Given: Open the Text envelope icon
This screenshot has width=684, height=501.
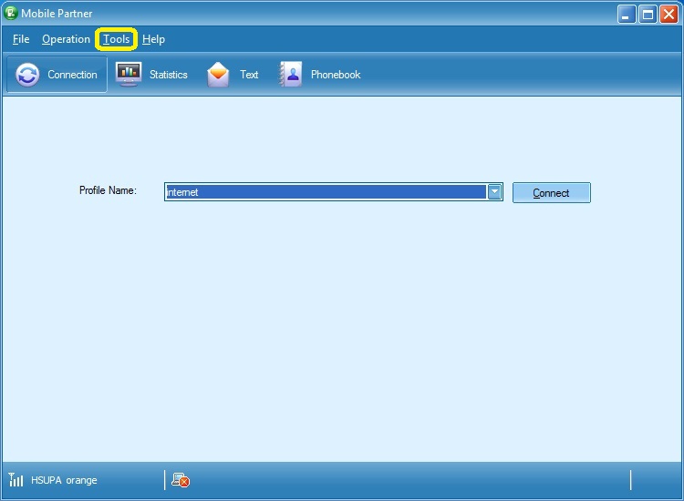Looking at the screenshot, I should (218, 75).
